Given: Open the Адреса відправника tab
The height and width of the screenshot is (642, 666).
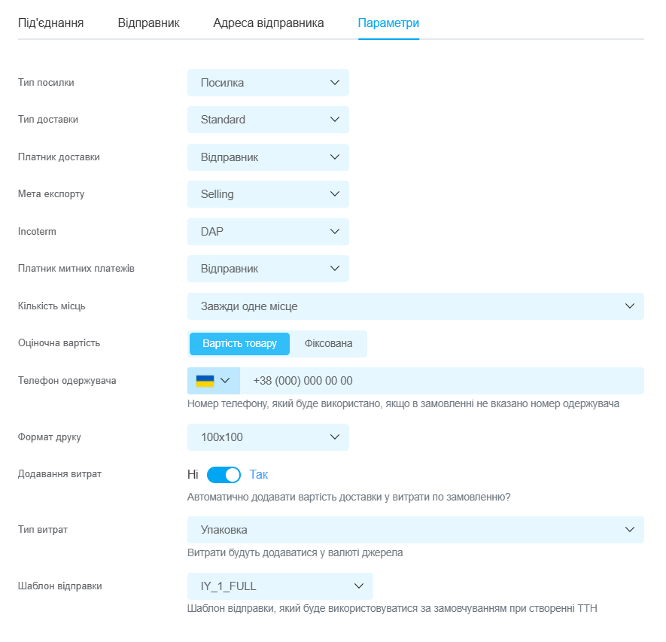Looking at the screenshot, I should (x=268, y=23).
